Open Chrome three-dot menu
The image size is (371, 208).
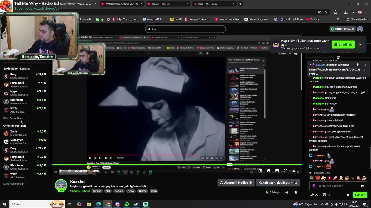[367, 12]
